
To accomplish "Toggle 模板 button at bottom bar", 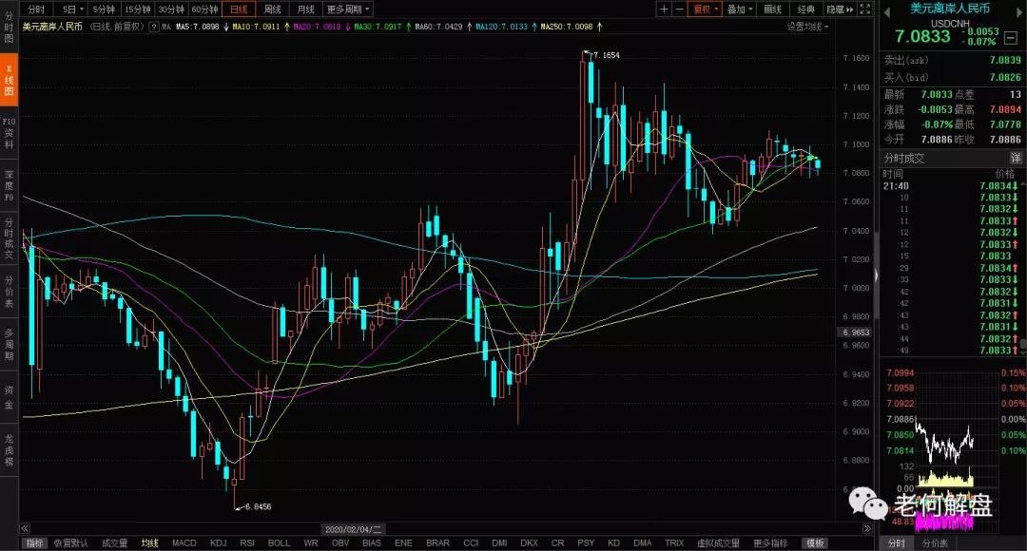I will [x=816, y=543].
